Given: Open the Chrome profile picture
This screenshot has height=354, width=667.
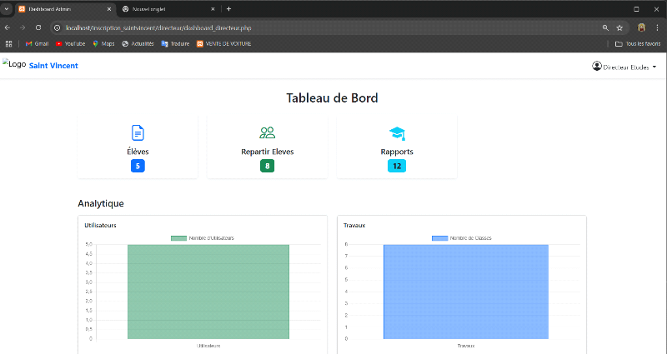Looking at the screenshot, I should click(x=641, y=27).
